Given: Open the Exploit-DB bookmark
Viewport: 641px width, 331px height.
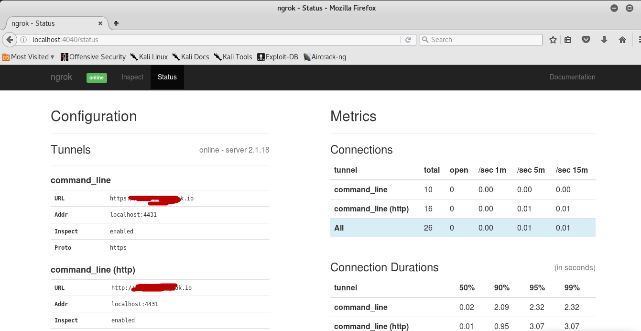Looking at the screenshot, I should pos(278,57).
